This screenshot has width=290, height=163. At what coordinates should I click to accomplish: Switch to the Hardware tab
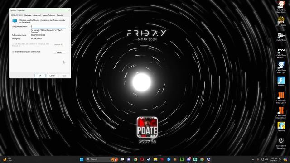[x=28, y=15]
